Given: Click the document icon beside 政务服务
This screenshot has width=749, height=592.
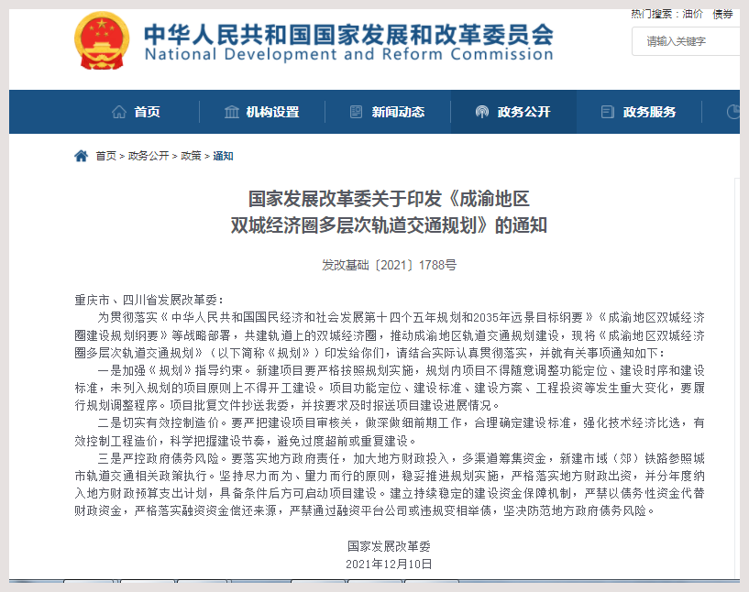Looking at the screenshot, I should coord(607,113).
